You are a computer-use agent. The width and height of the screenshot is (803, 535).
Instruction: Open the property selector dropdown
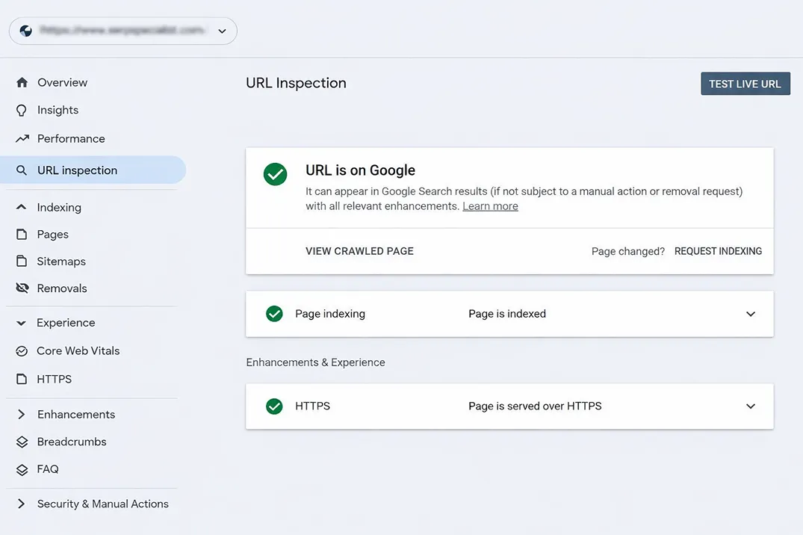coord(222,31)
